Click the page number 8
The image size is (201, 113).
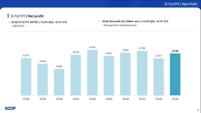tap(197, 110)
